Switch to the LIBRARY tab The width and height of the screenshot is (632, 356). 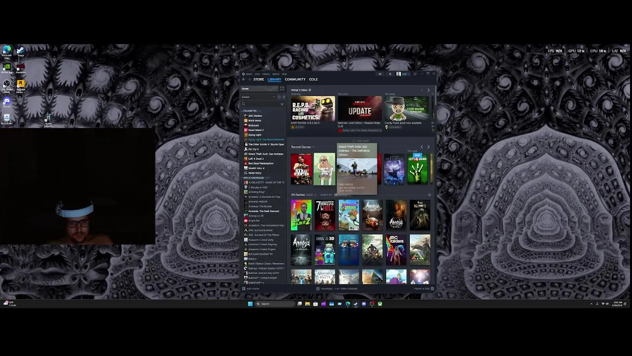pyautogui.click(x=275, y=79)
